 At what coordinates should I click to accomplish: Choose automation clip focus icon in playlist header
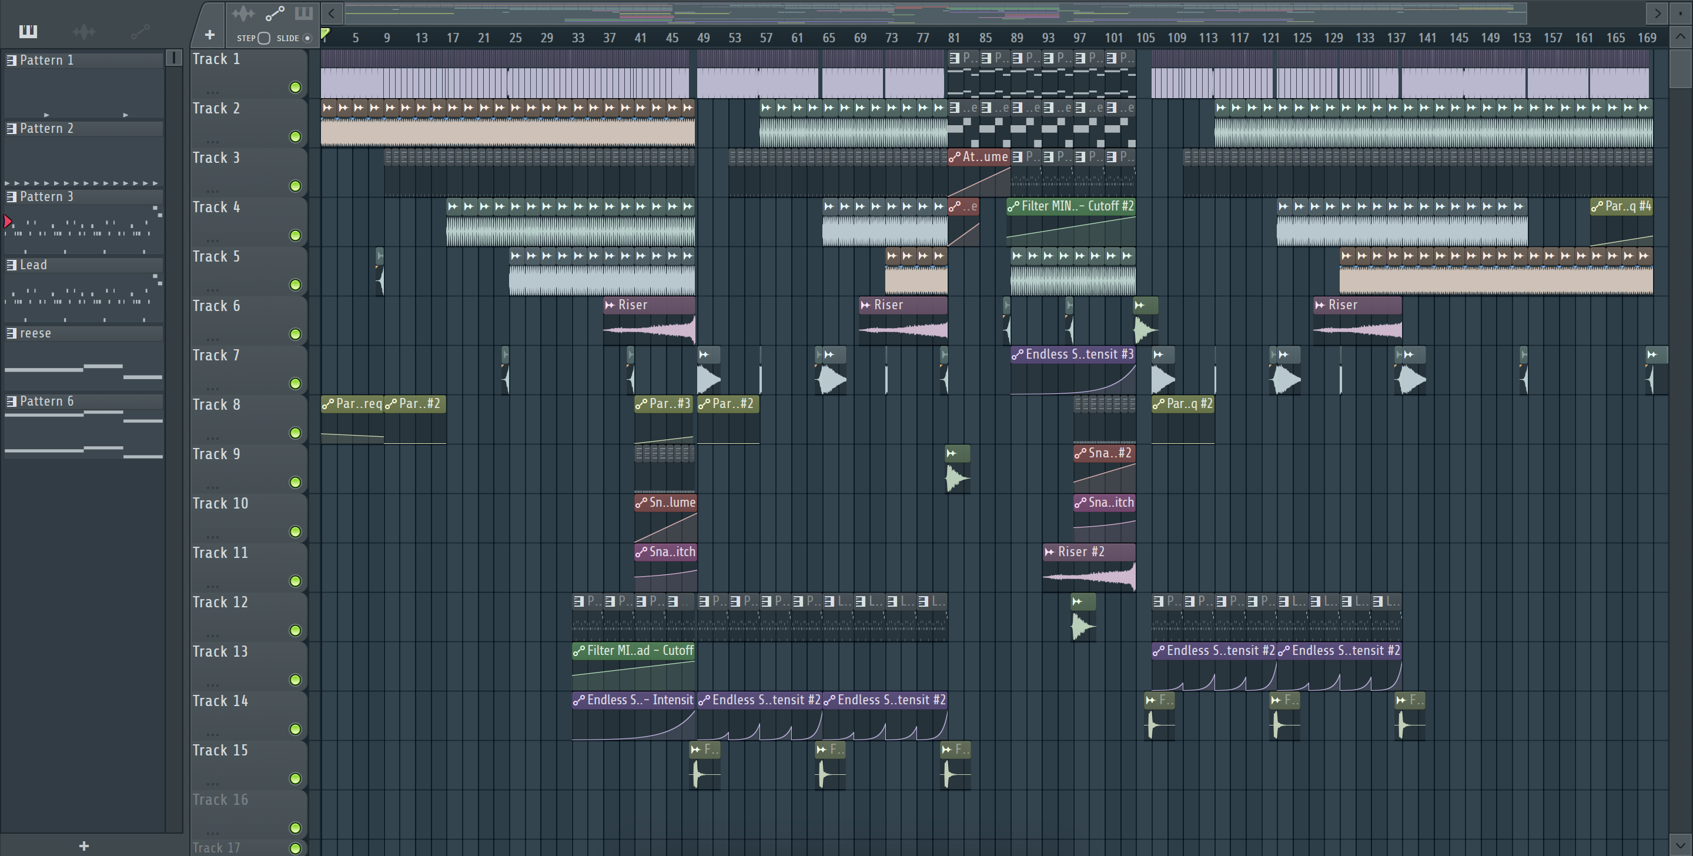[275, 13]
